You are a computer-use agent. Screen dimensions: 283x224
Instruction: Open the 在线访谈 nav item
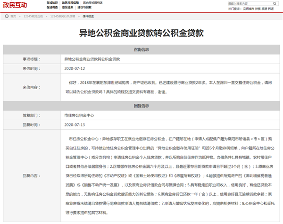(52, 3)
